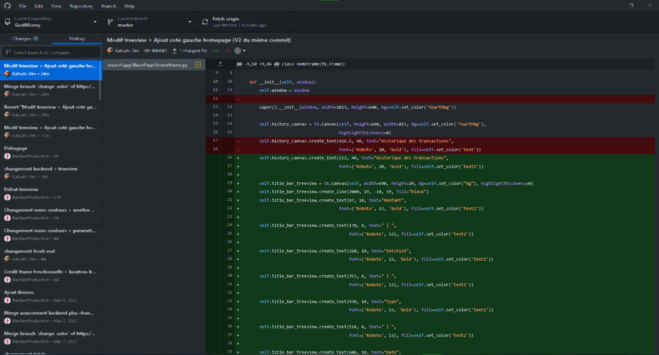
Task: Open the File menu
Action: tap(23, 6)
